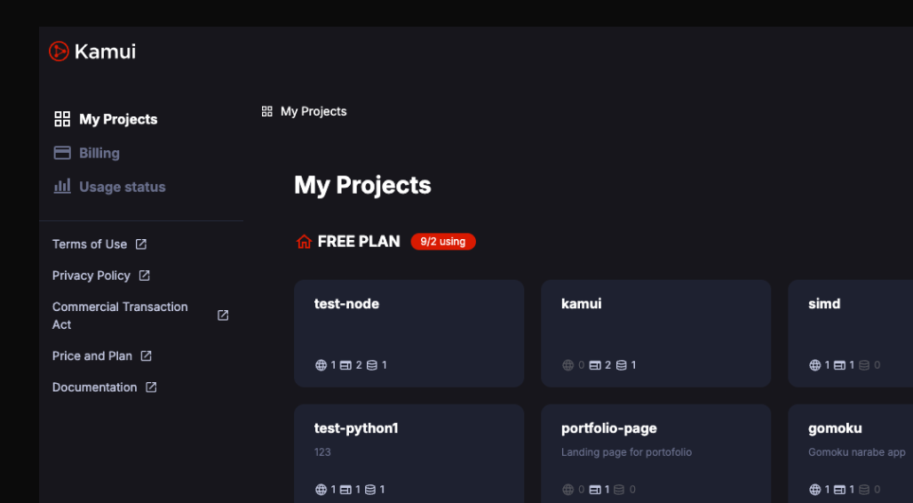
Task: Open the Terms of Use link
Action: coord(90,244)
